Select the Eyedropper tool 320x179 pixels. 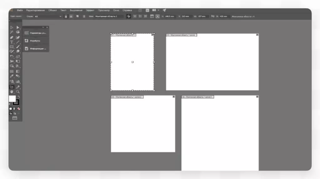12,76
